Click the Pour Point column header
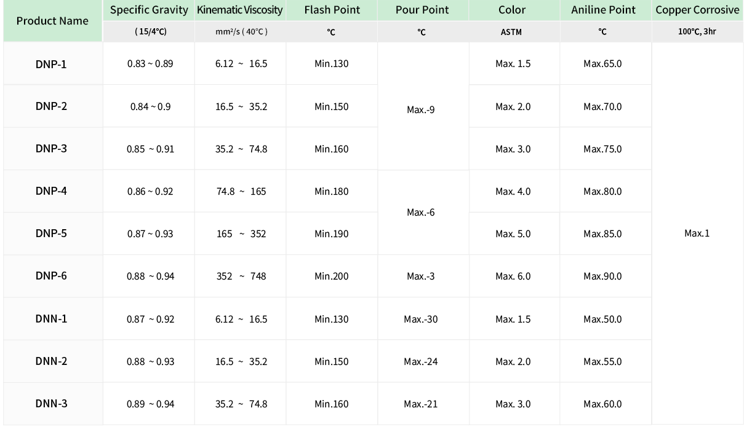744x427 pixels. point(422,10)
